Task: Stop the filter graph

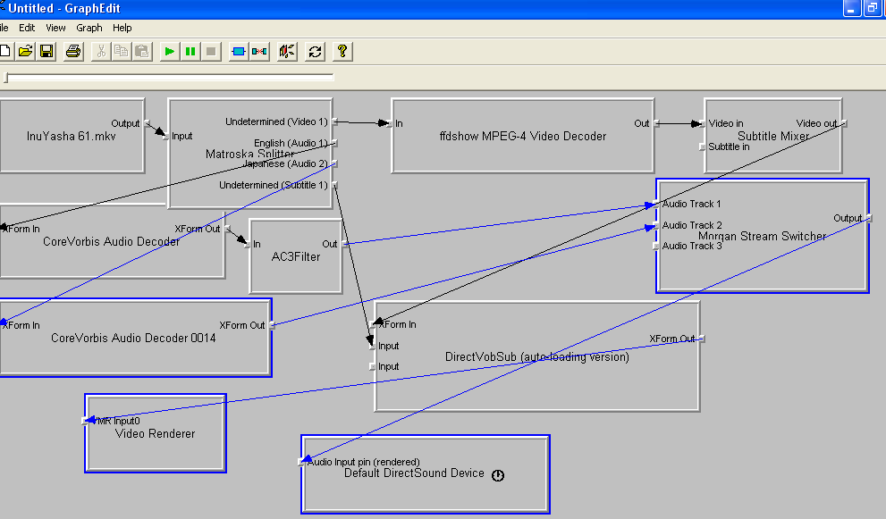Action: [x=211, y=52]
